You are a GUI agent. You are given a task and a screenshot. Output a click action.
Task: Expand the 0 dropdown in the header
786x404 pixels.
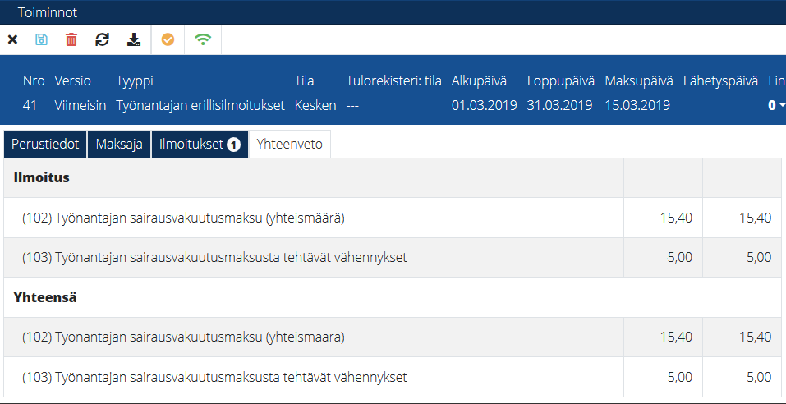click(776, 105)
